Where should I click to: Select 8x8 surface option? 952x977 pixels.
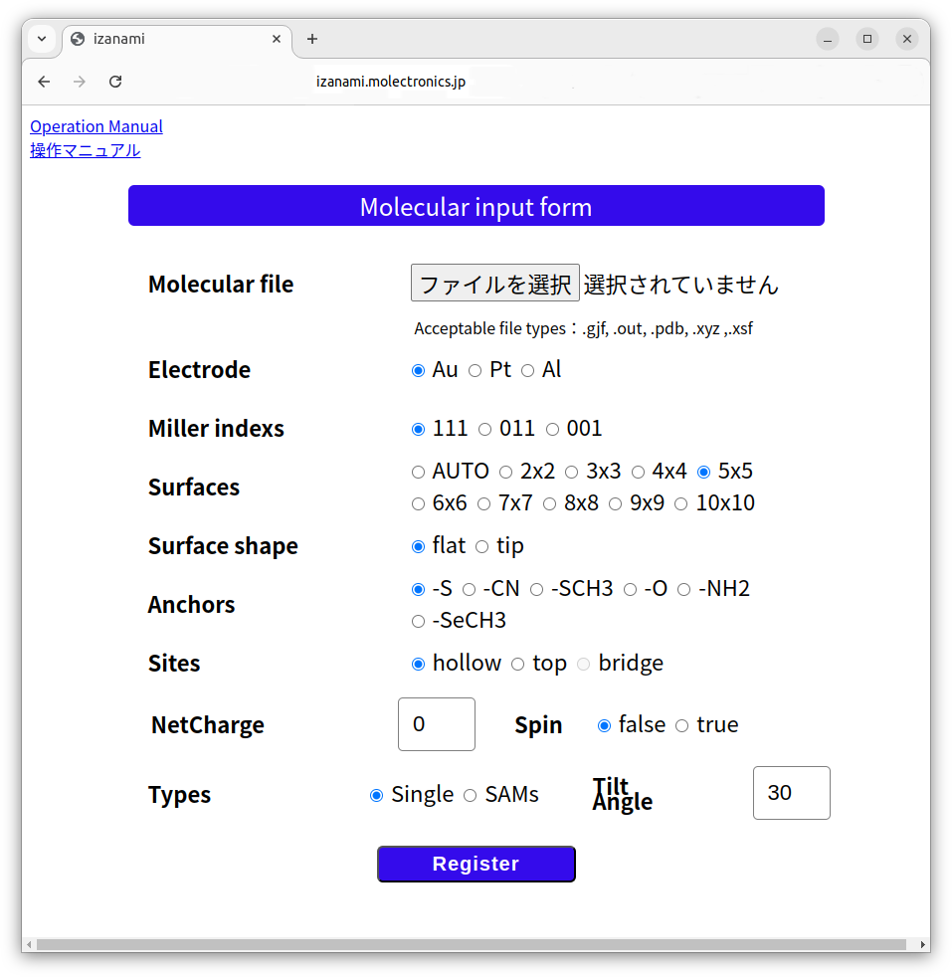point(549,504)
